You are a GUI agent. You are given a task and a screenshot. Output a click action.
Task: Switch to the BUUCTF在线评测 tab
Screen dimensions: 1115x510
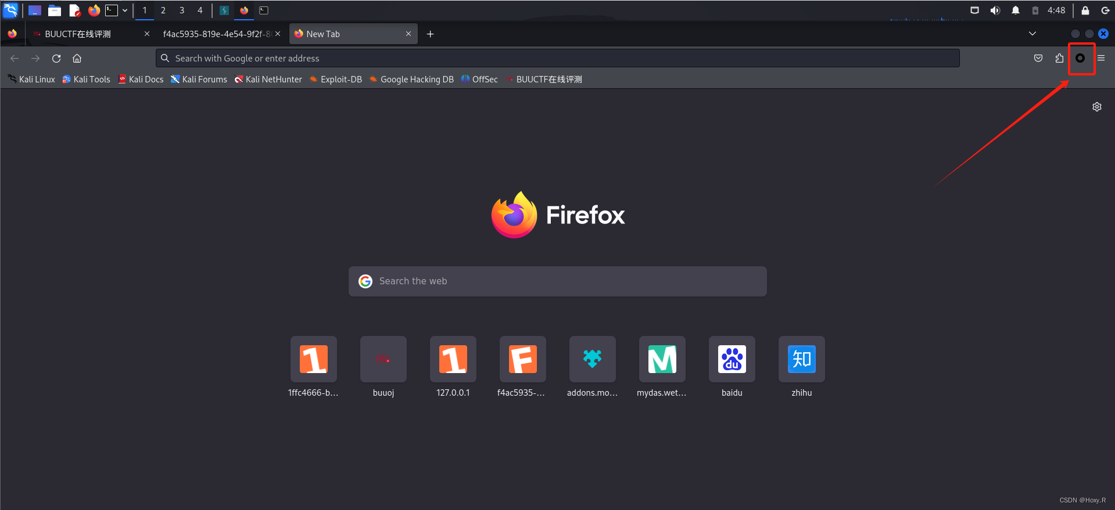(x=90, y=34)
